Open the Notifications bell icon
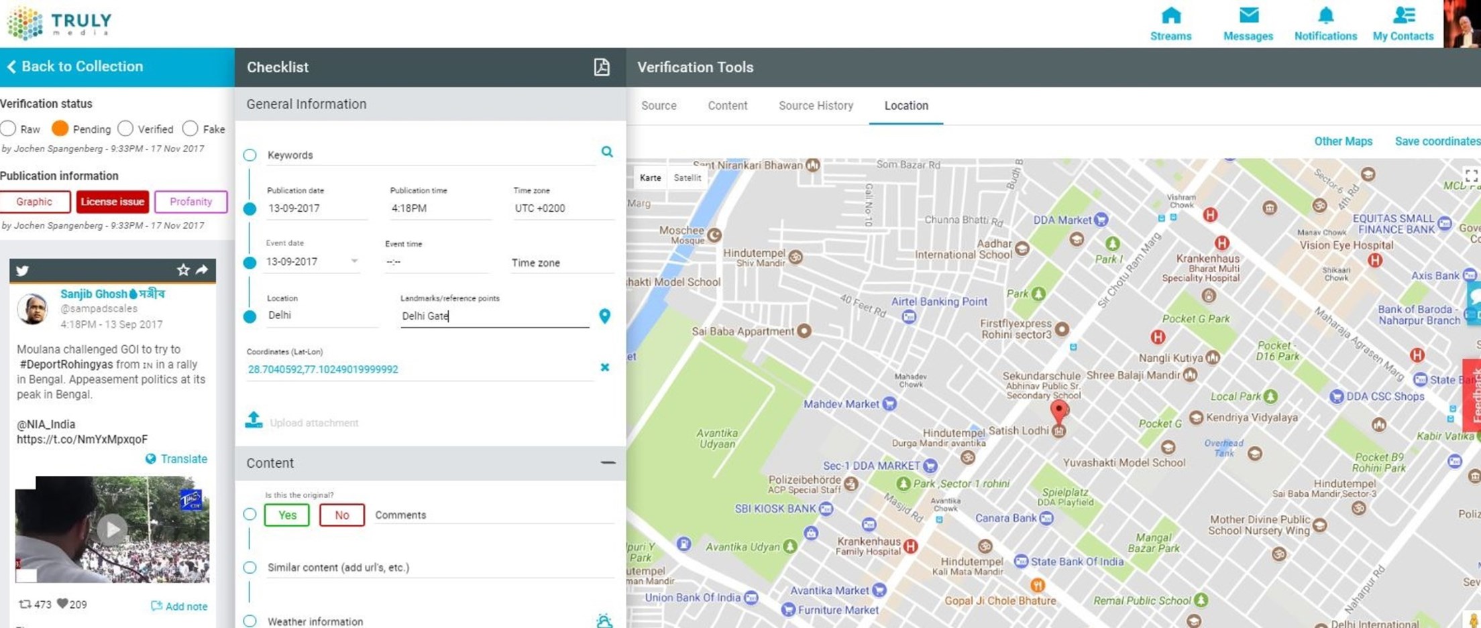Viewport: 1481px width, 628px height. pyautogui.click(x=1325, y=16)
